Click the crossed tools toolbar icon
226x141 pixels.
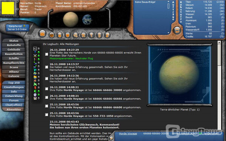83,35
